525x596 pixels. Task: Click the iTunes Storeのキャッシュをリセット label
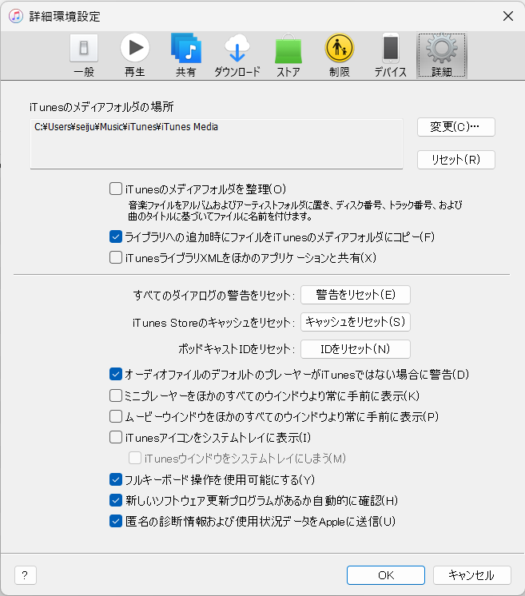click(x=213, y=323)
